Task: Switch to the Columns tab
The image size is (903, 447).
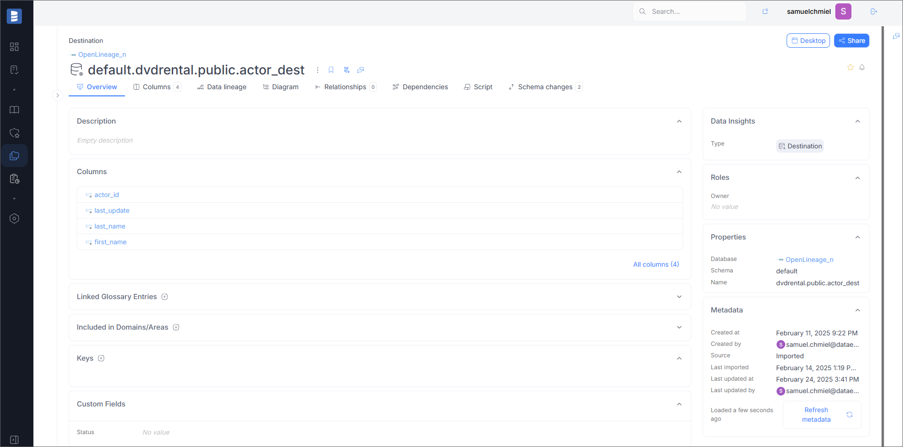Action: (157, 87)
